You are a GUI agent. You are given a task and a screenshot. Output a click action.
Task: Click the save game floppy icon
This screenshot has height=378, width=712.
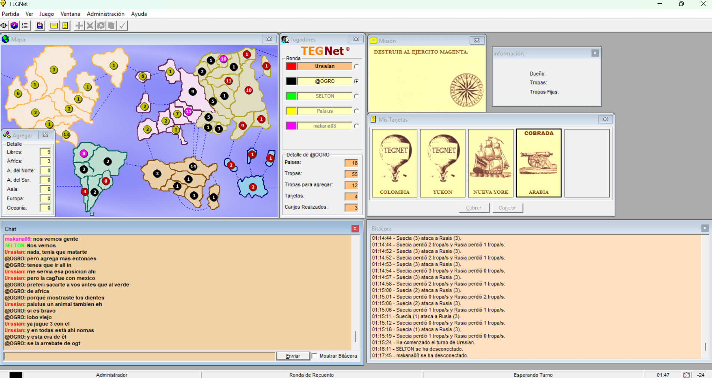(x=40, y=26)
